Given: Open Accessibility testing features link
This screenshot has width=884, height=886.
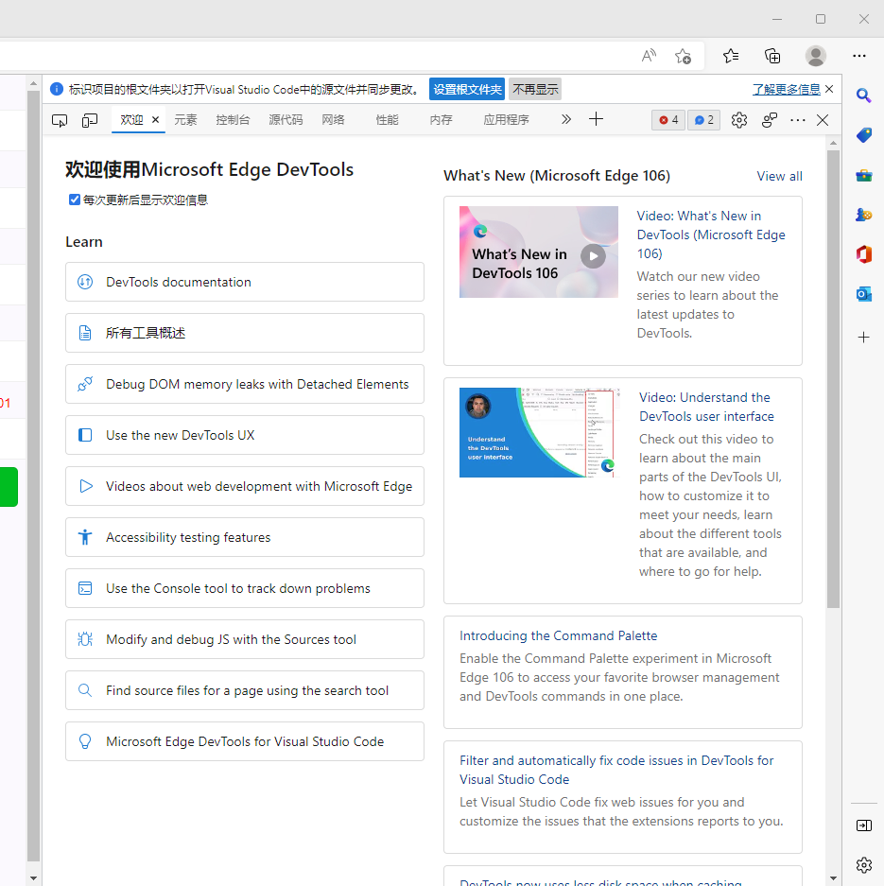Looking at the screenshot, I should pyautogui.click(x=245, y=537).
